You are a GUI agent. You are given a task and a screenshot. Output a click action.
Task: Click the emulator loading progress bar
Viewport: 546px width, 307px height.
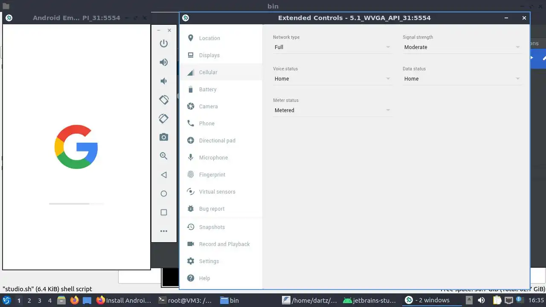[x=76, y=204]
